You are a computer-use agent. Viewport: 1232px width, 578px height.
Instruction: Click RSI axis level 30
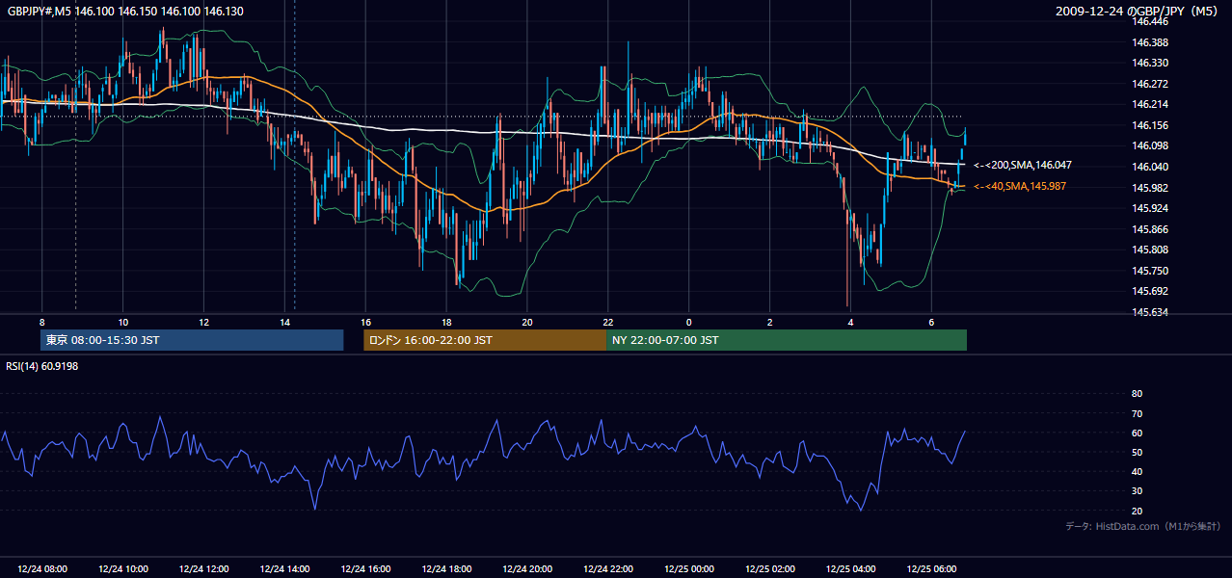[x=1137, y=491]
